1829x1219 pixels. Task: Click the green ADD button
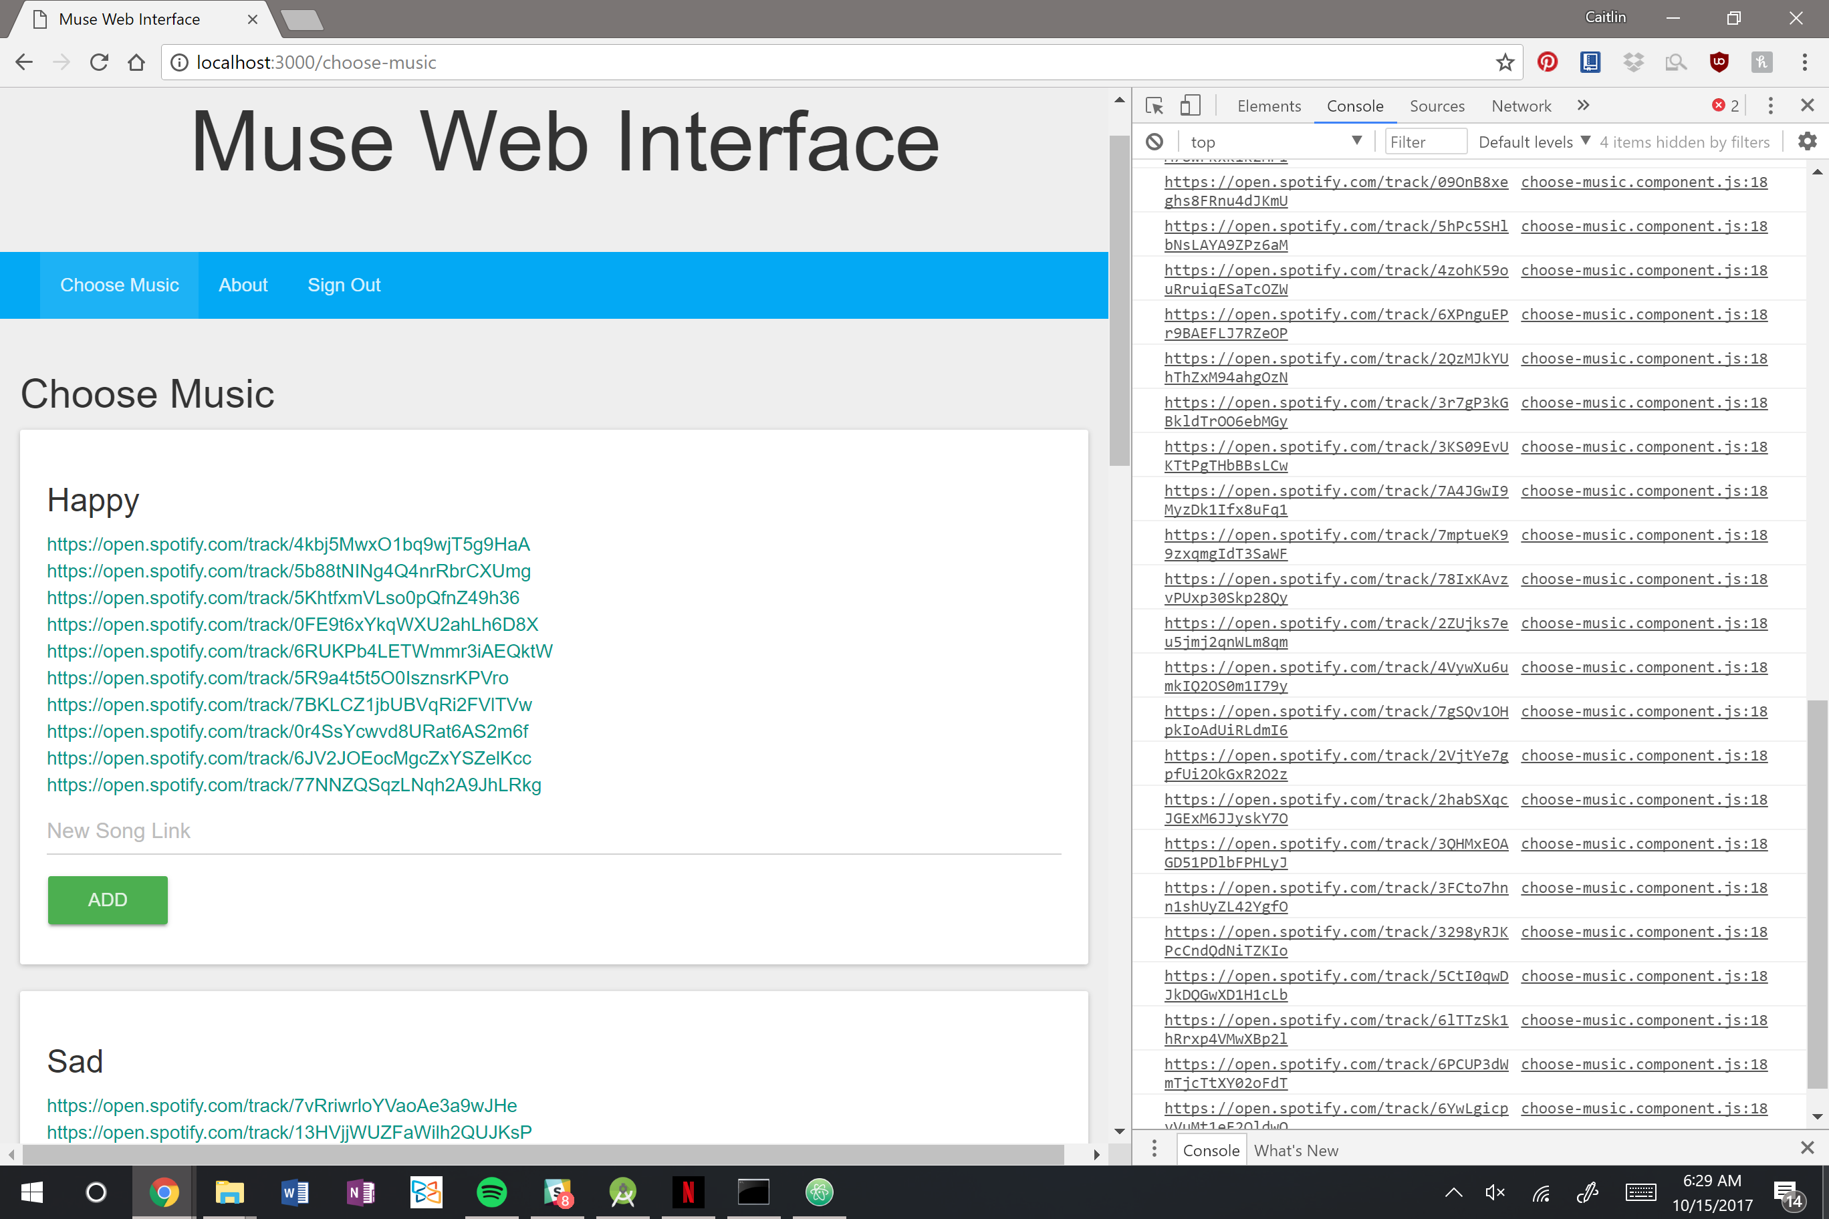click(x=108, y=900)
